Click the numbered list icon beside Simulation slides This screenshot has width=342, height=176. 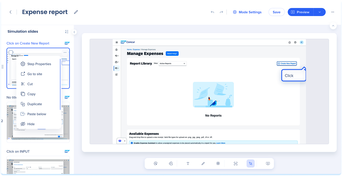pos(67,32)
